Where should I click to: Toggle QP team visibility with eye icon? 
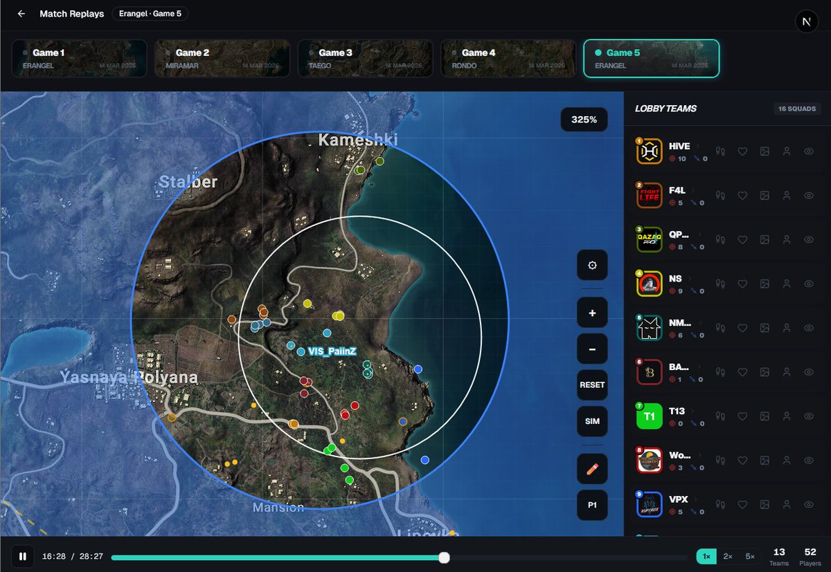pos(809,240)
